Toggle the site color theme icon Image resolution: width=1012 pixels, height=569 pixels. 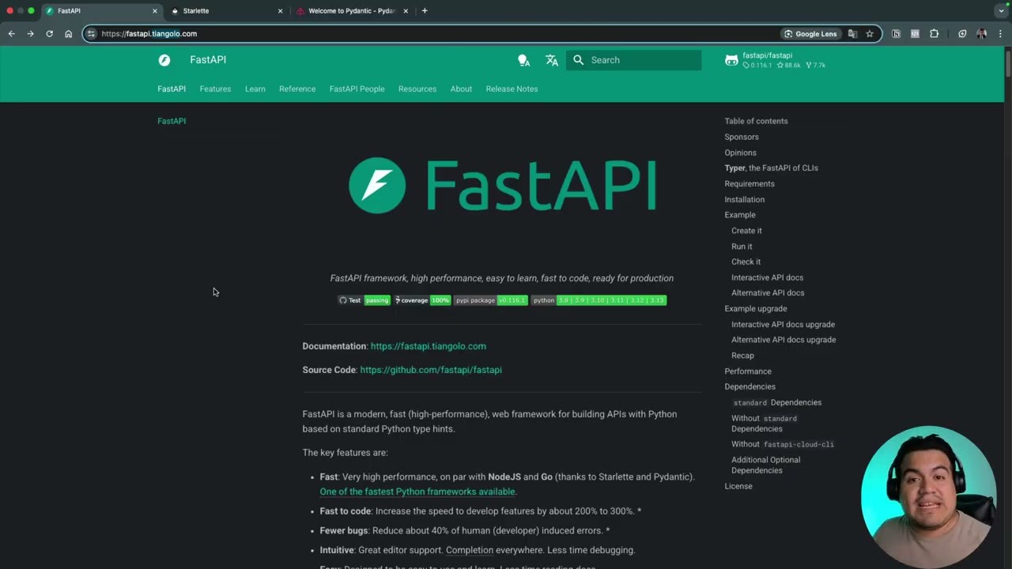pyautogui.click(x=523, y=60)
